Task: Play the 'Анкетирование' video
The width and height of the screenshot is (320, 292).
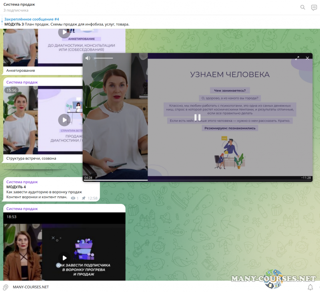Action: pyautogui.click(x=64, y=34)
